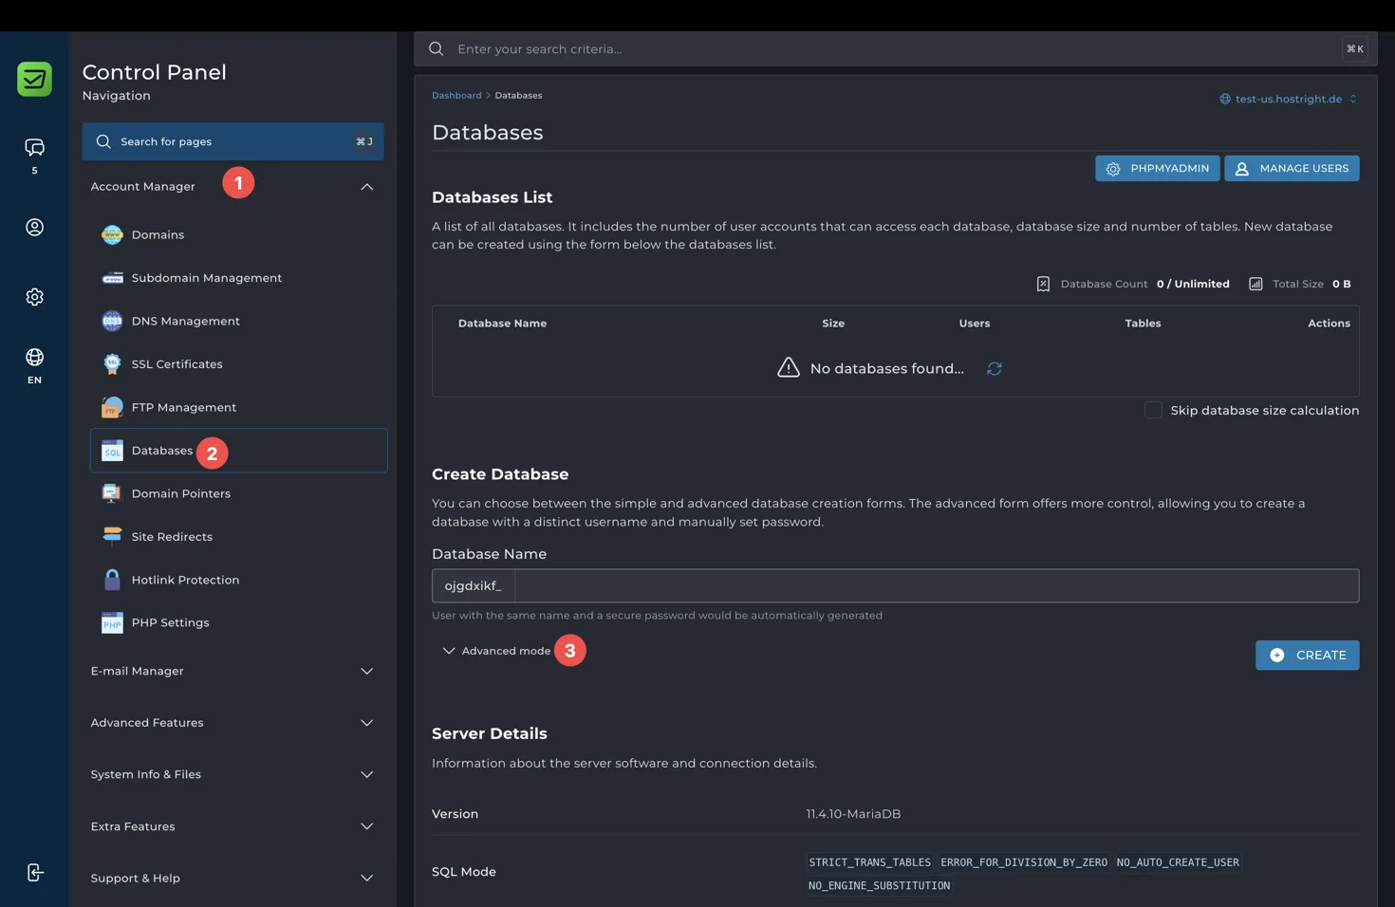Open Site Redirects text entry in sidebar
This screenshot has width=1395, height=907.
pyautogui.click(x=172, y=537)
